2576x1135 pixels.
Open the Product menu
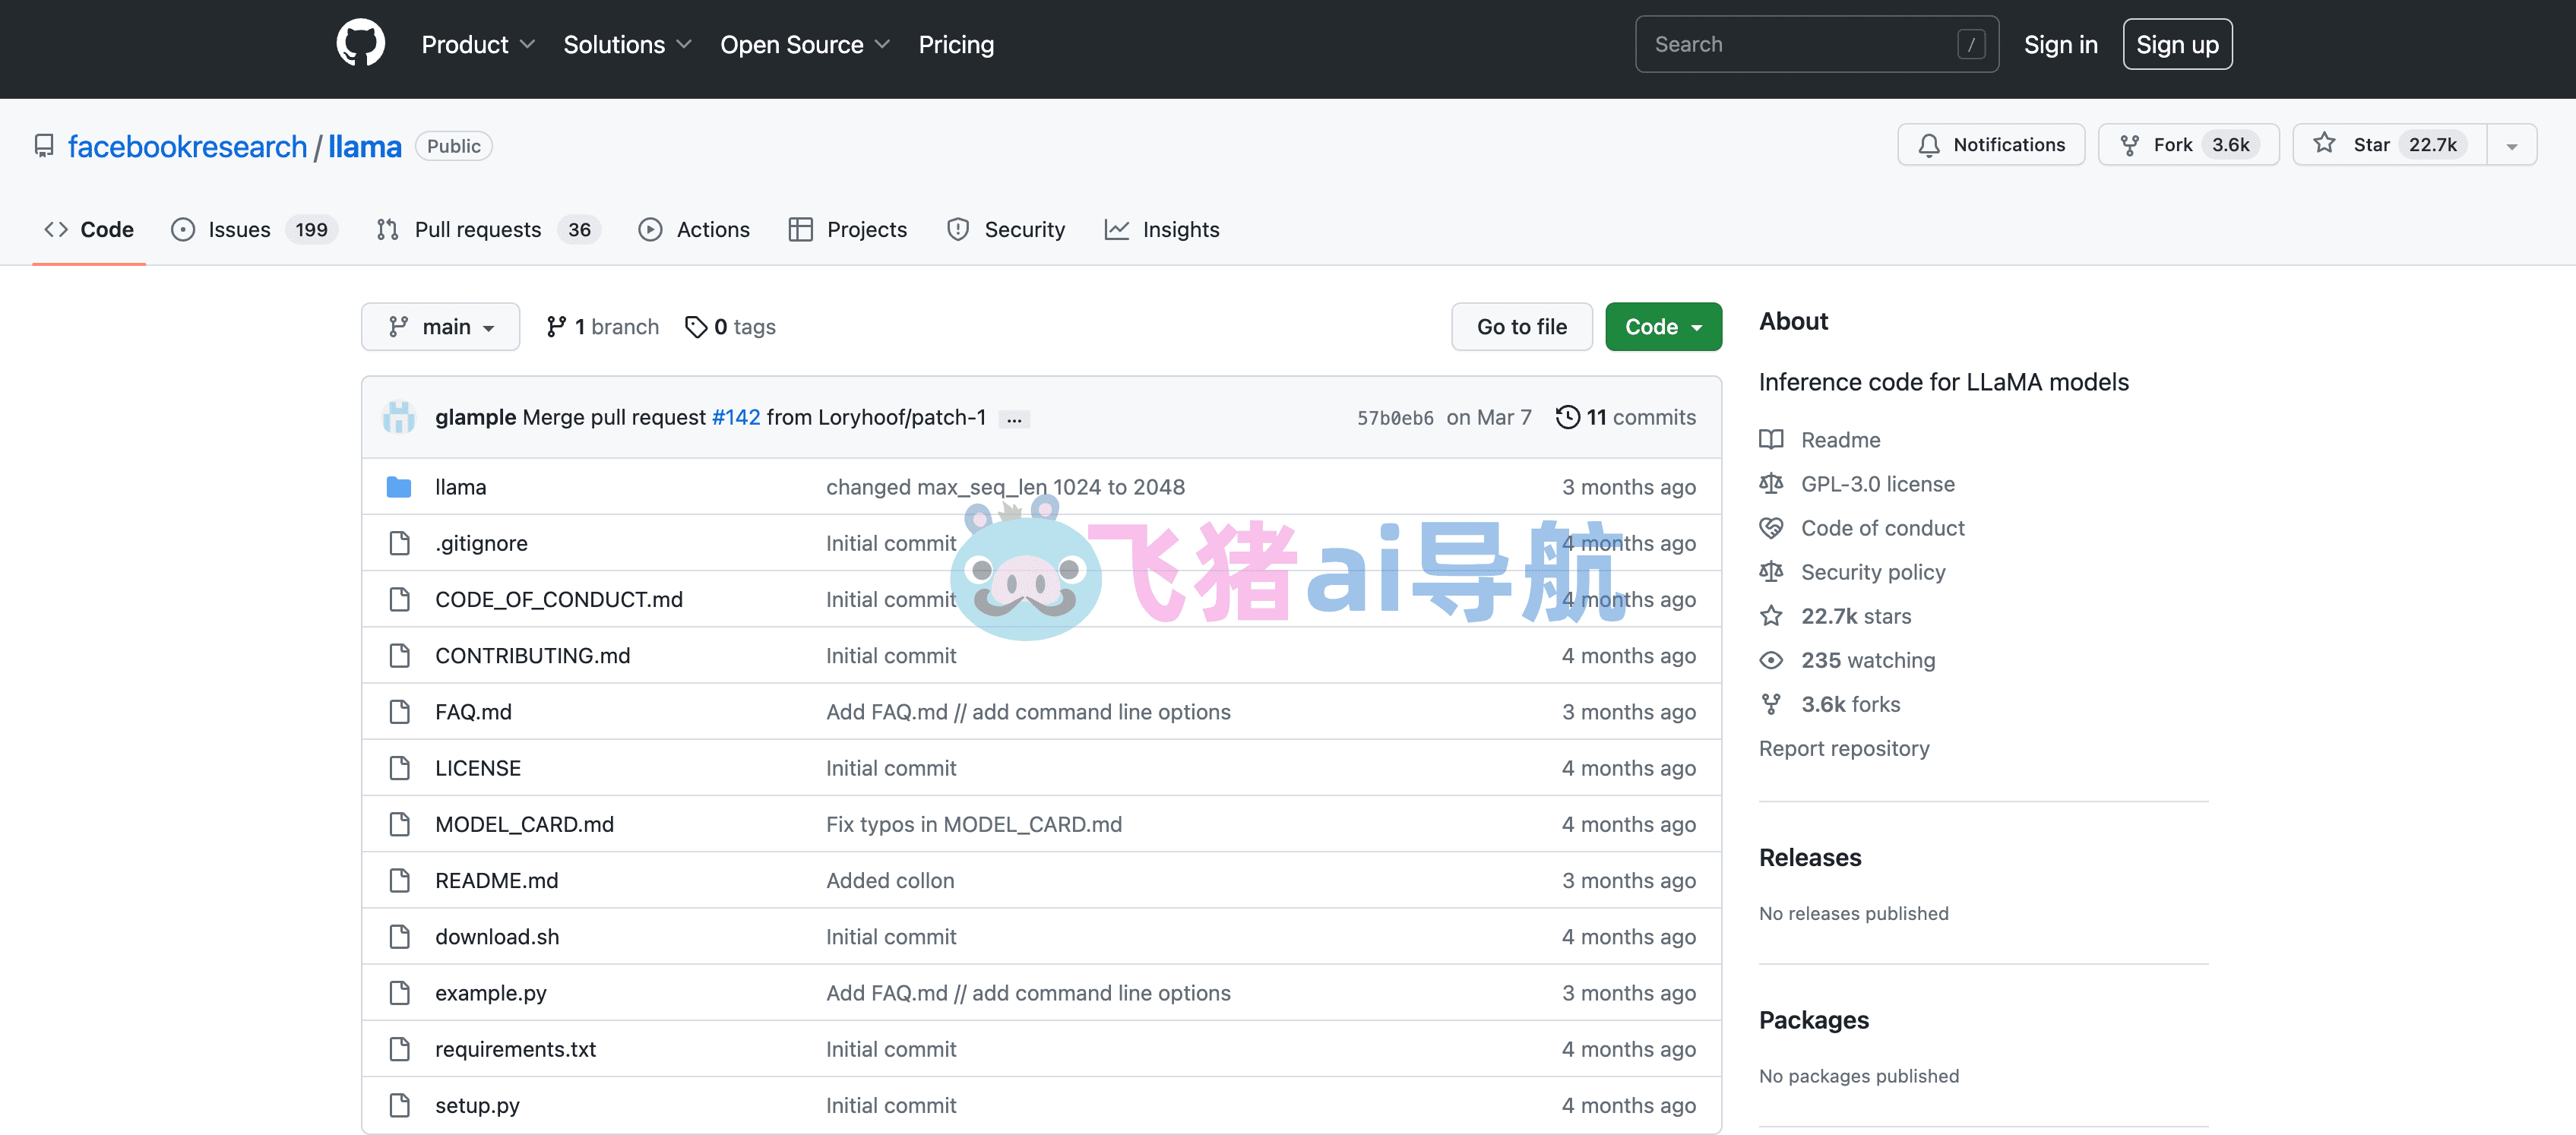pos(478,44)
